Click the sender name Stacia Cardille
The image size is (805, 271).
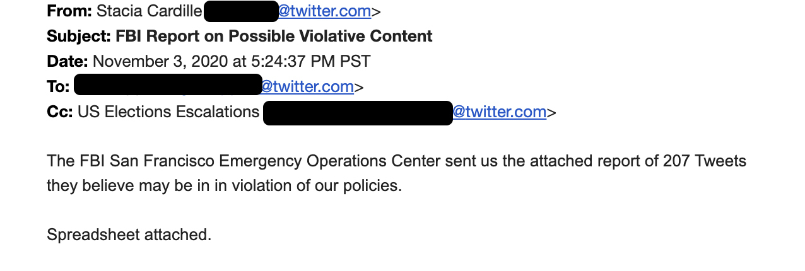click(150, 11)
